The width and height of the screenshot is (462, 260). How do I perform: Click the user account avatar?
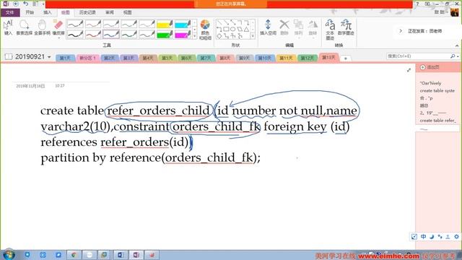click(454, 12)
